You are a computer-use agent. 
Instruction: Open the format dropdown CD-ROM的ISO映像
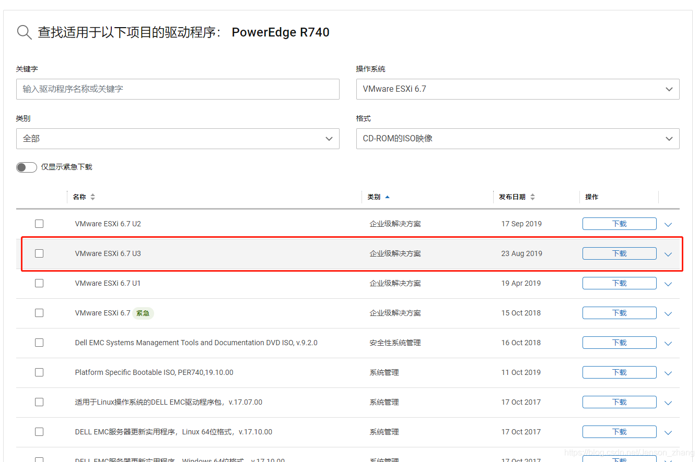tap(518, 139)
